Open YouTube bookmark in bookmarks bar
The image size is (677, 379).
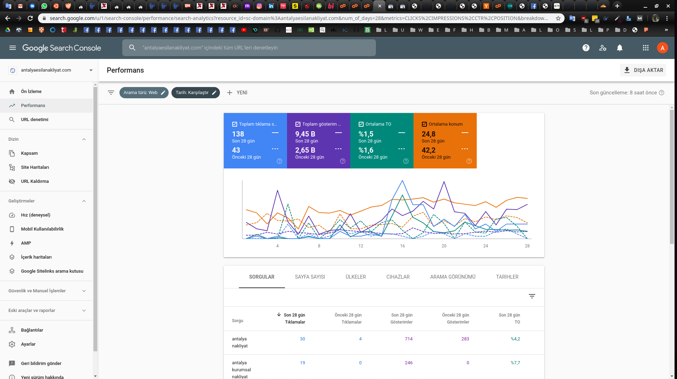coord(244,30)
